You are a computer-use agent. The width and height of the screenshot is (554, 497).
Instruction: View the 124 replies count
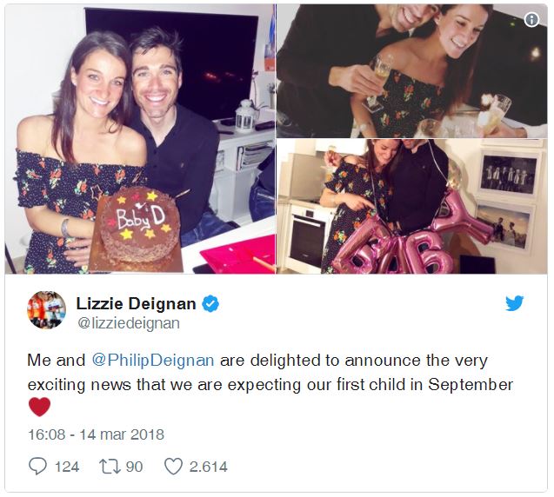coord(67,467)
